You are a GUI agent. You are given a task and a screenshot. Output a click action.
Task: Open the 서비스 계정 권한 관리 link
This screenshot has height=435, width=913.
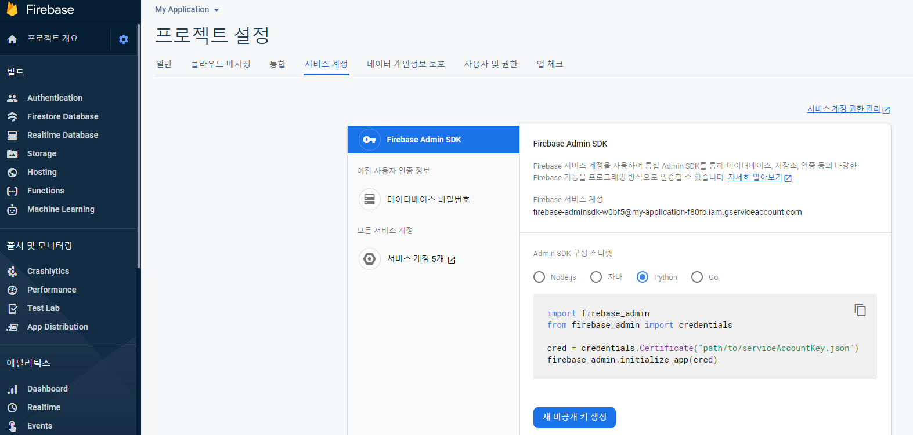point(843,109)
